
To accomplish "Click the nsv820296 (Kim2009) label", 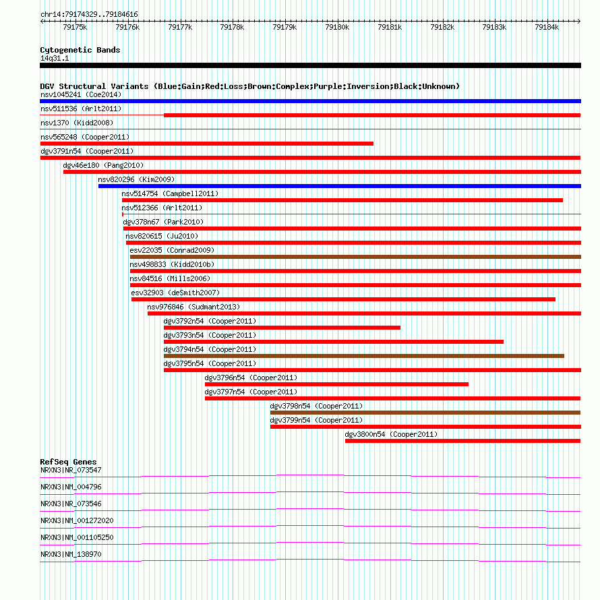I will (x=136, y=179).
